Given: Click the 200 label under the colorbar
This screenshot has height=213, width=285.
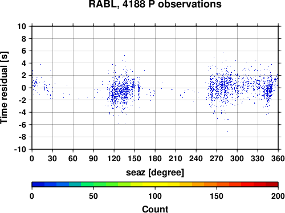Looking at the screenshot, I should coord(278,196).
